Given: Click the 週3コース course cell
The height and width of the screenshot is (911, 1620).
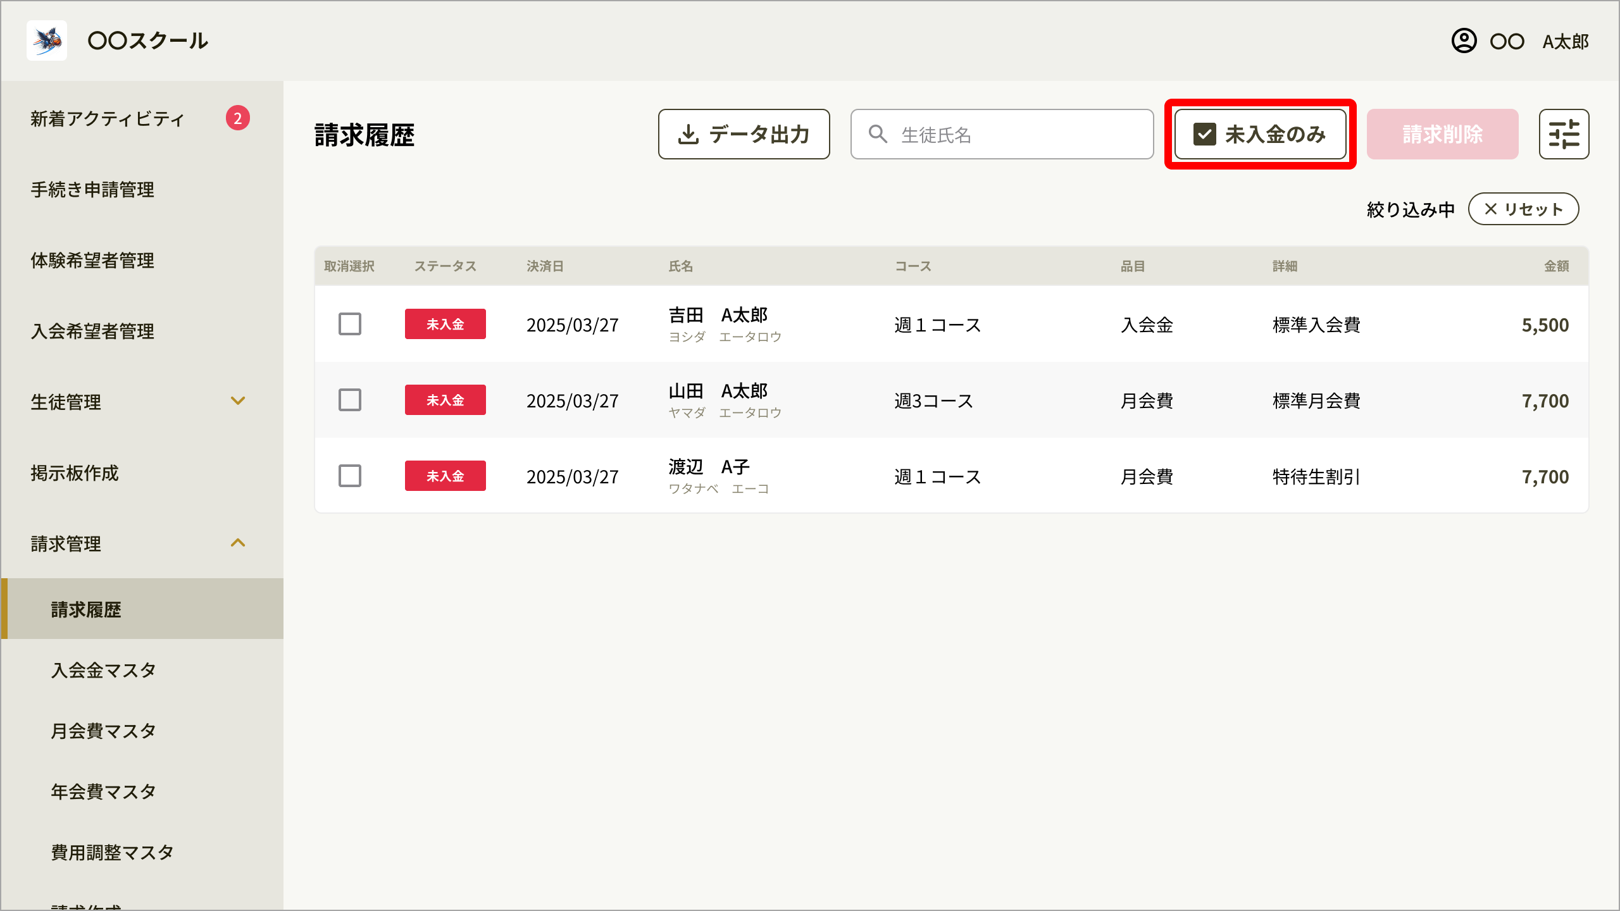Looking at the screenshot, I should [934, 401].
